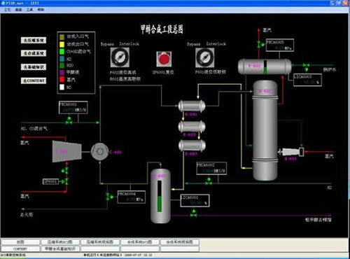This screenshot has height=259, width=350.
Task: Click the LICA6001 level valve below separator
Action: [x=193, y=213]
